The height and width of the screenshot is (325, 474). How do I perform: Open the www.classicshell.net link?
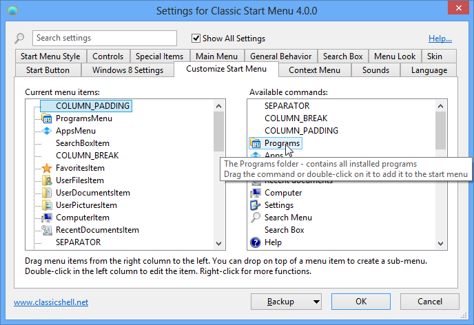[51, 302]
